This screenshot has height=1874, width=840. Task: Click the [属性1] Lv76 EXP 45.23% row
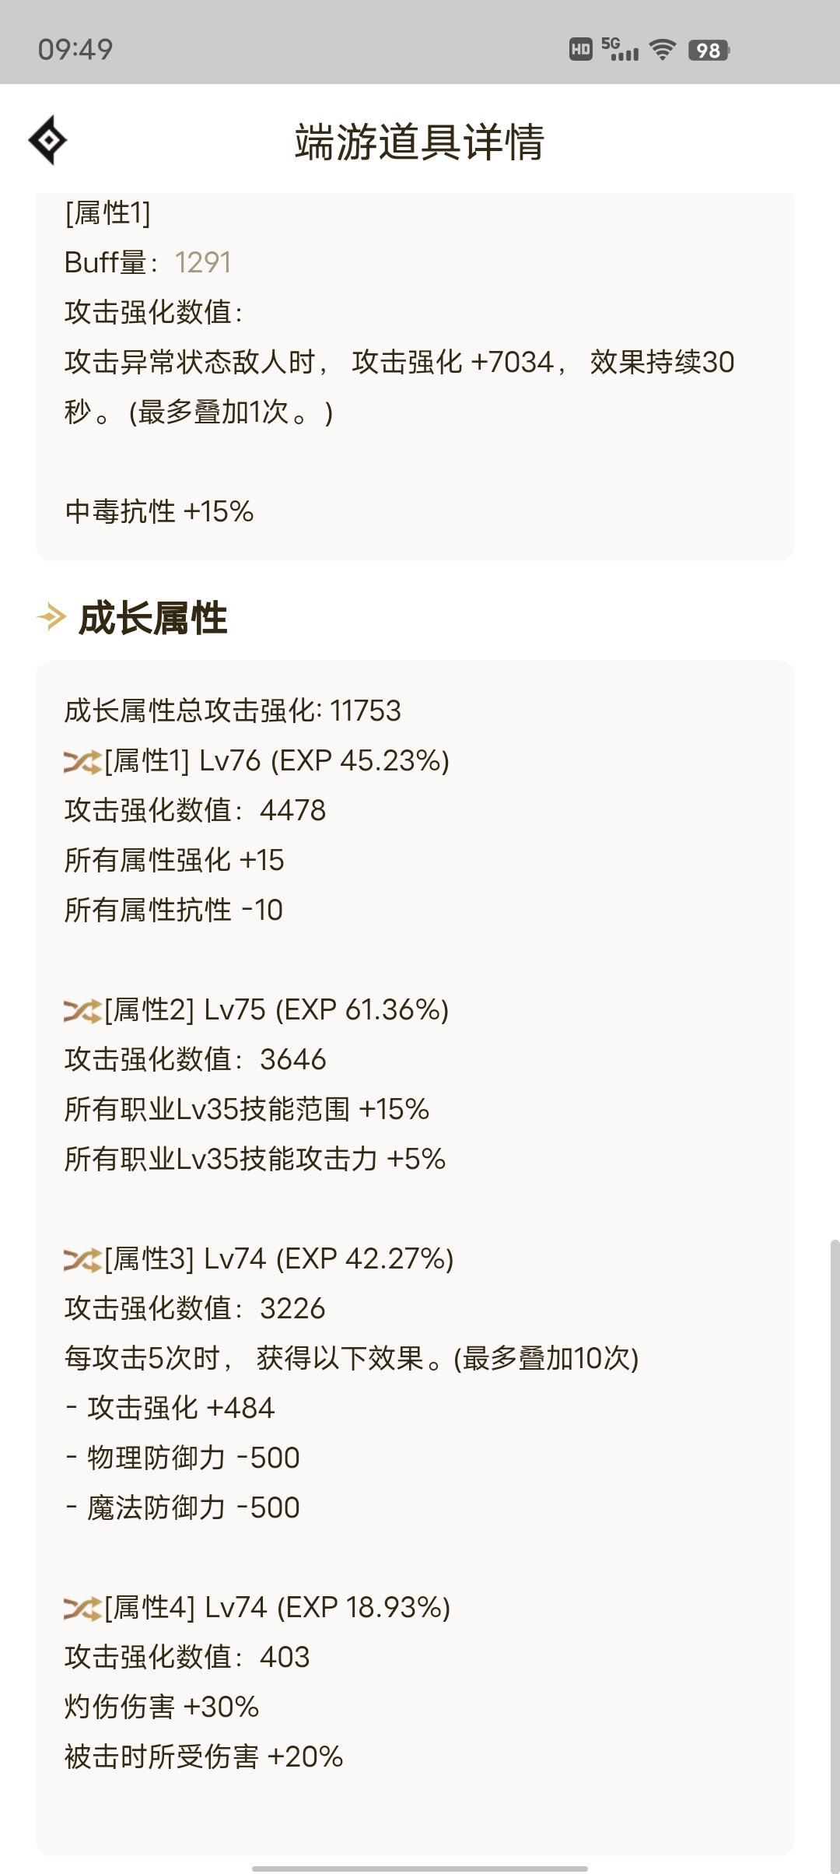click(257, 761)
